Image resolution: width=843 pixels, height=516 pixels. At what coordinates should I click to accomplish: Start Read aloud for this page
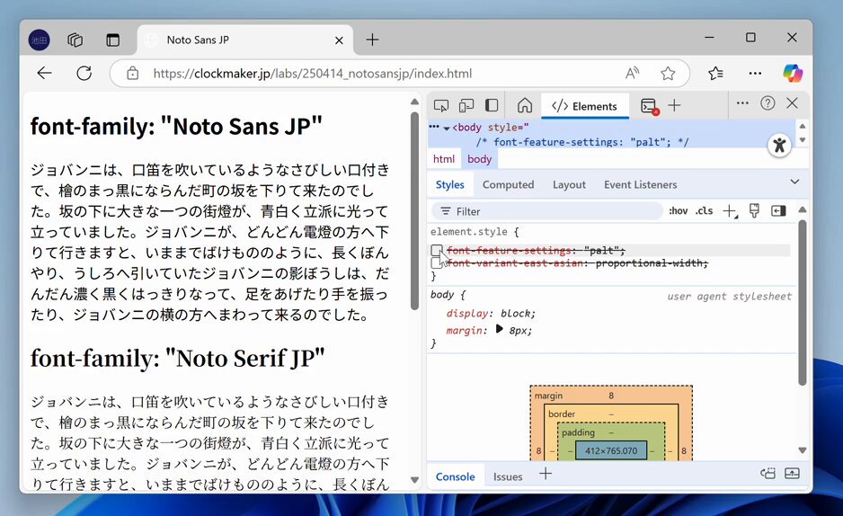633,73
